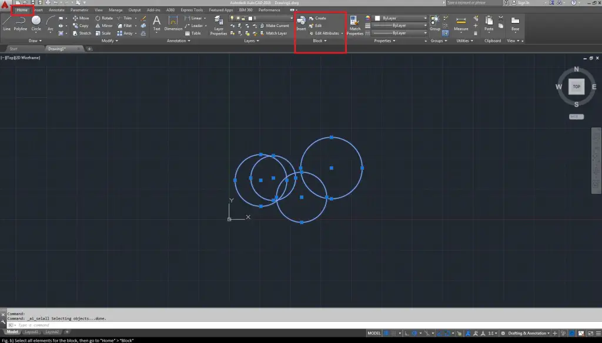This screenshot has height=343, width=602.
Task: Expand the Block panel
Action: coord(319,41)
